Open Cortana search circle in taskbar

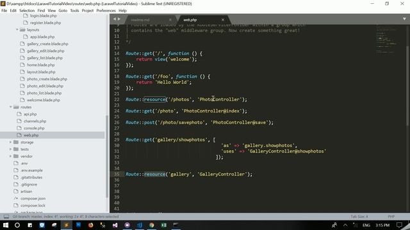click(17, 225)
